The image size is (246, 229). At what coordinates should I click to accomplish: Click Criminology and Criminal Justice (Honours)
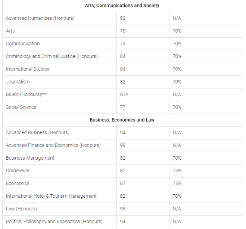[52, 56]
